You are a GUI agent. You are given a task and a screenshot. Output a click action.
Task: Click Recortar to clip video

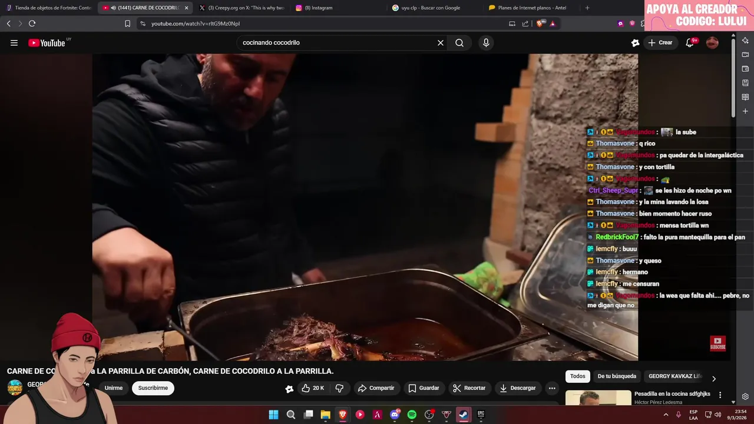coord(469,388)
